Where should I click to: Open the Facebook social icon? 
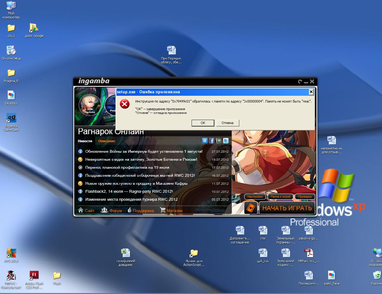[x=212, y=141]
